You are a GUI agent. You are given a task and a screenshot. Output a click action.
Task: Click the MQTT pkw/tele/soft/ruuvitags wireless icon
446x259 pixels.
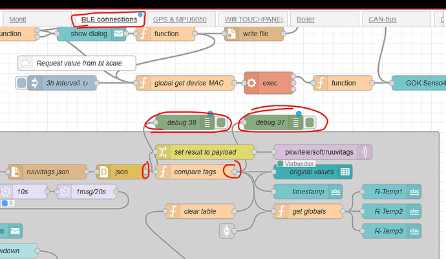click(x=365, y=152)
